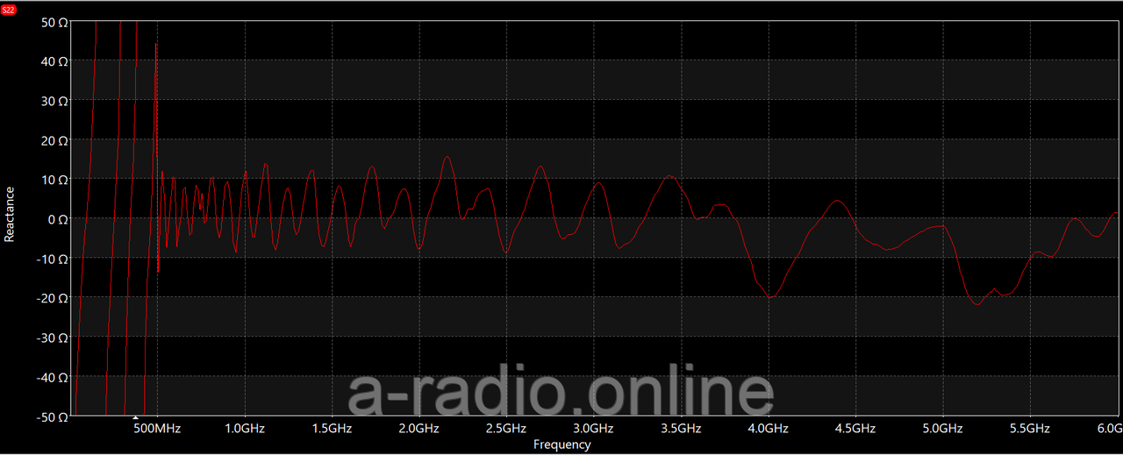Screen dimensions: 1123x455
Task: Click the -50 Ω y-axis label
Action: point(53,417)
